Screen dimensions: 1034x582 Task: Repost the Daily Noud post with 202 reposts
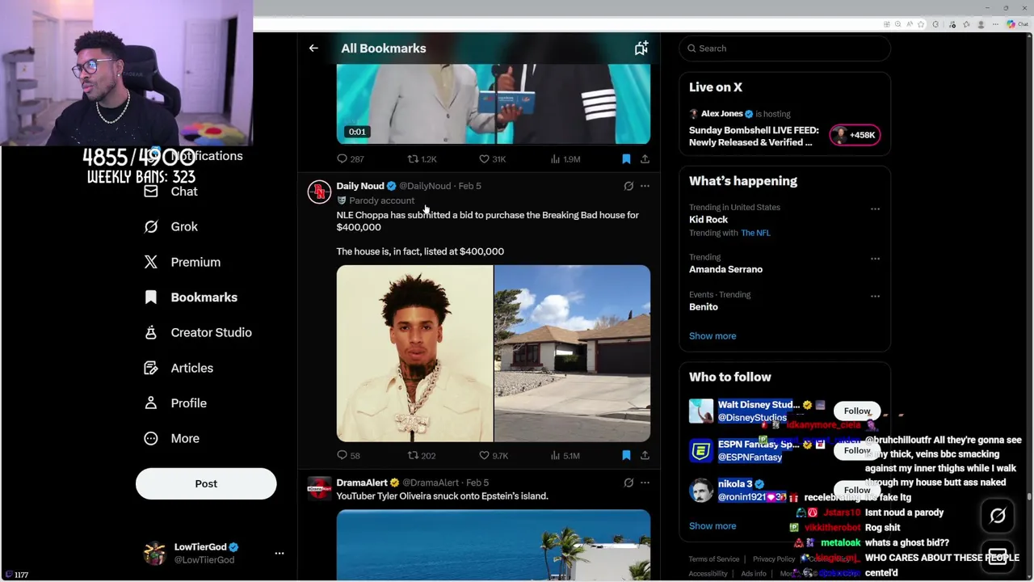421,456
